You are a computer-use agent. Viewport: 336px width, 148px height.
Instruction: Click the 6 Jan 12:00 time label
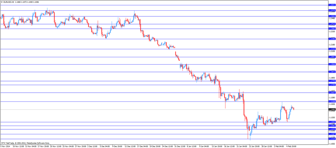pyautogui.click(x=192, y=147)
